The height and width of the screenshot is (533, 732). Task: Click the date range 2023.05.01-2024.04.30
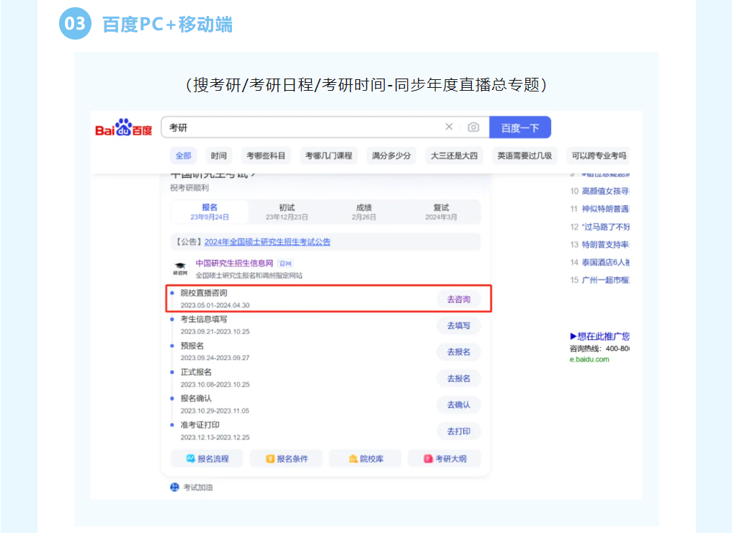(215, 305)
